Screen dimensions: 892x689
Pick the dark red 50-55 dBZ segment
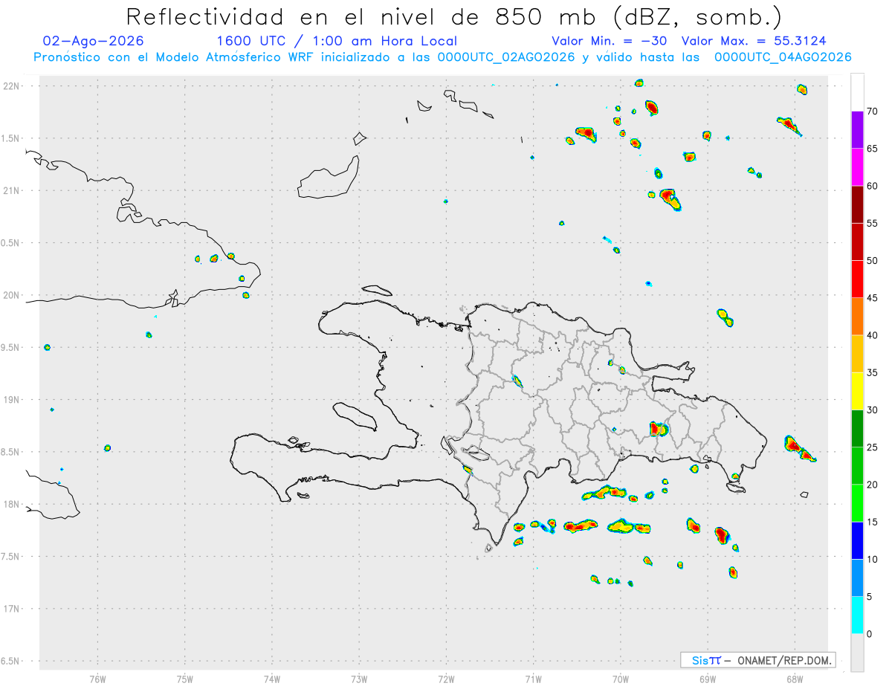[x=857, y=242]
